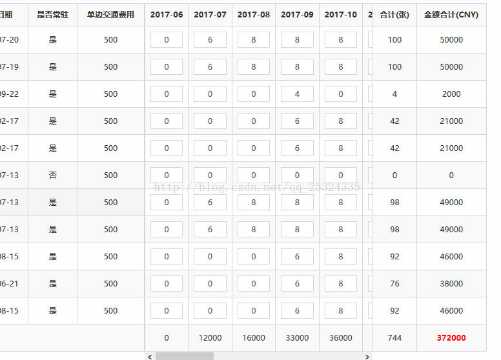The width and height of the screenshot is (501, 360).
Task: Click 2017-10 input in the 07-20 row
Action: pos(341,40)
